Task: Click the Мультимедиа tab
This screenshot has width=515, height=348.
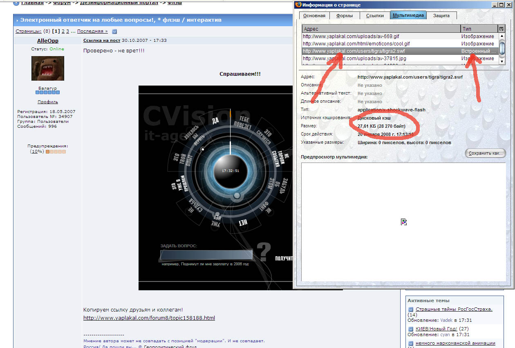Action: point(408,15)
